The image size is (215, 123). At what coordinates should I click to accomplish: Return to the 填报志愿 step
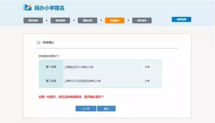(87, 21)
